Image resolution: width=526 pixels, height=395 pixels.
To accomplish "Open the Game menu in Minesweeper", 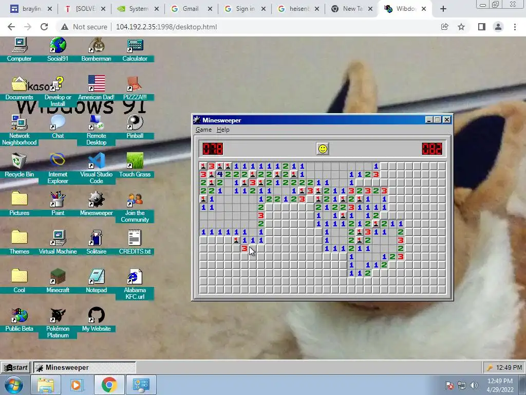I will [203, 130].
